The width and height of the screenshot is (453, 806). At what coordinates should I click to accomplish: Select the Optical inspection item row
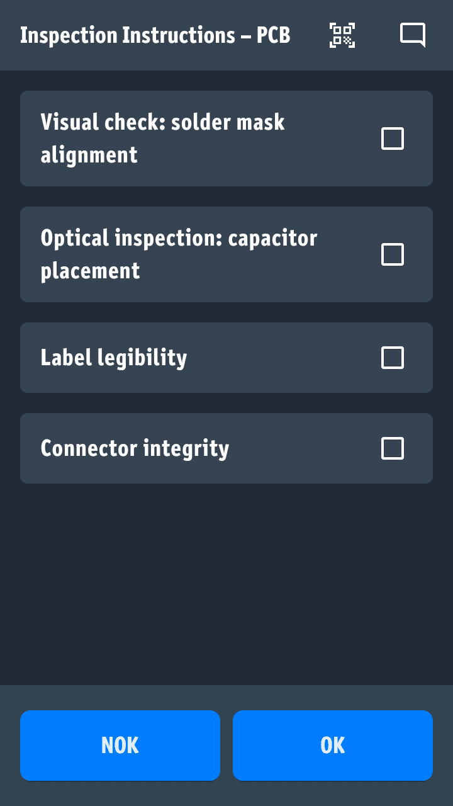pos(189,254)
